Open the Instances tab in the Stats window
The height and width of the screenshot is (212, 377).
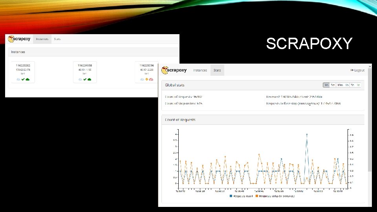pyautogui.click(x=200, y=70)
